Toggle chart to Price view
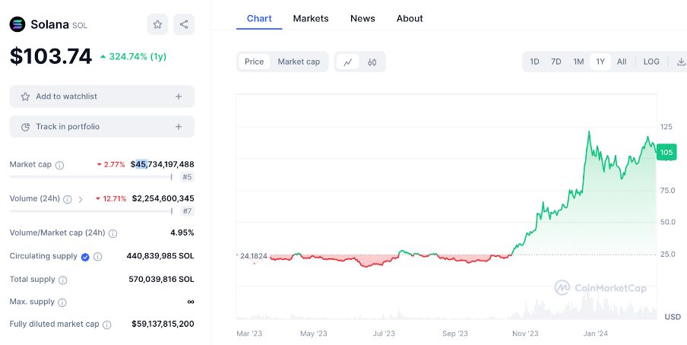This screenshot has height=345, width=687. pos(255,62)
